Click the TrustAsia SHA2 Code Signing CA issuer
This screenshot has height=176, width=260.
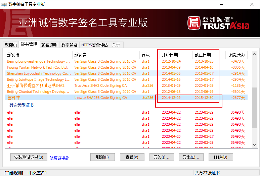(x=100, y=85)
